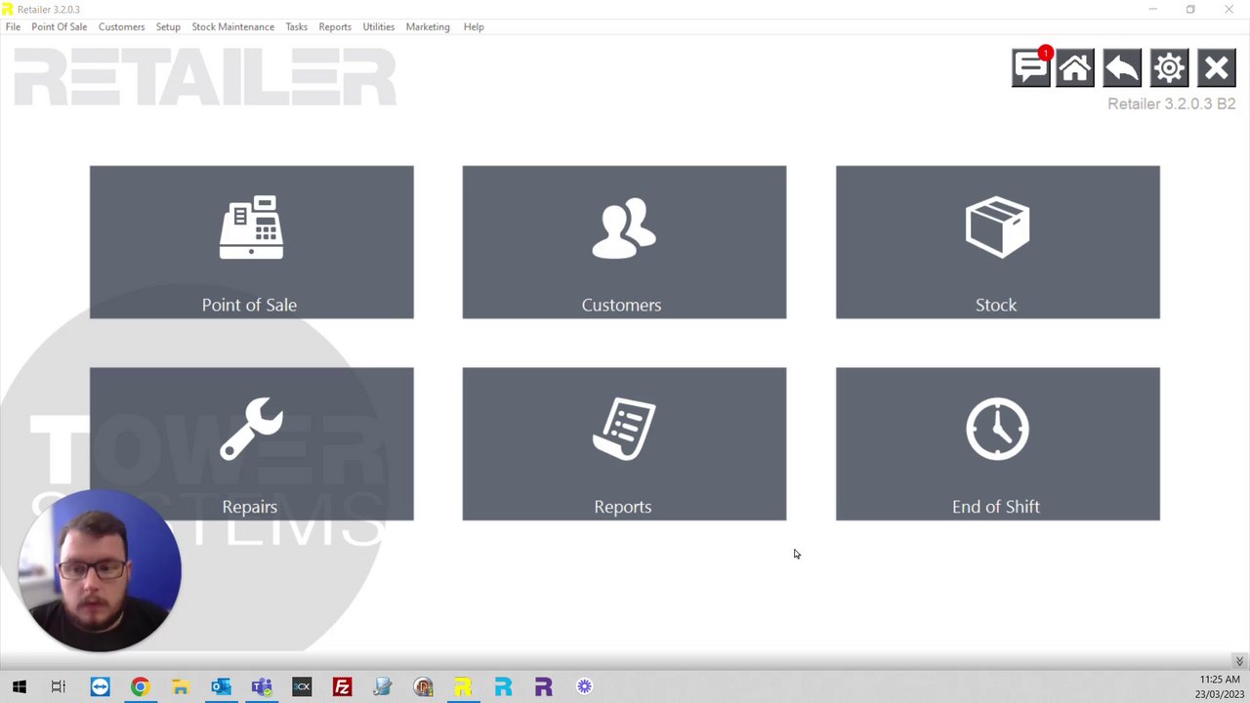Open the File menu

tap(13, 26)
